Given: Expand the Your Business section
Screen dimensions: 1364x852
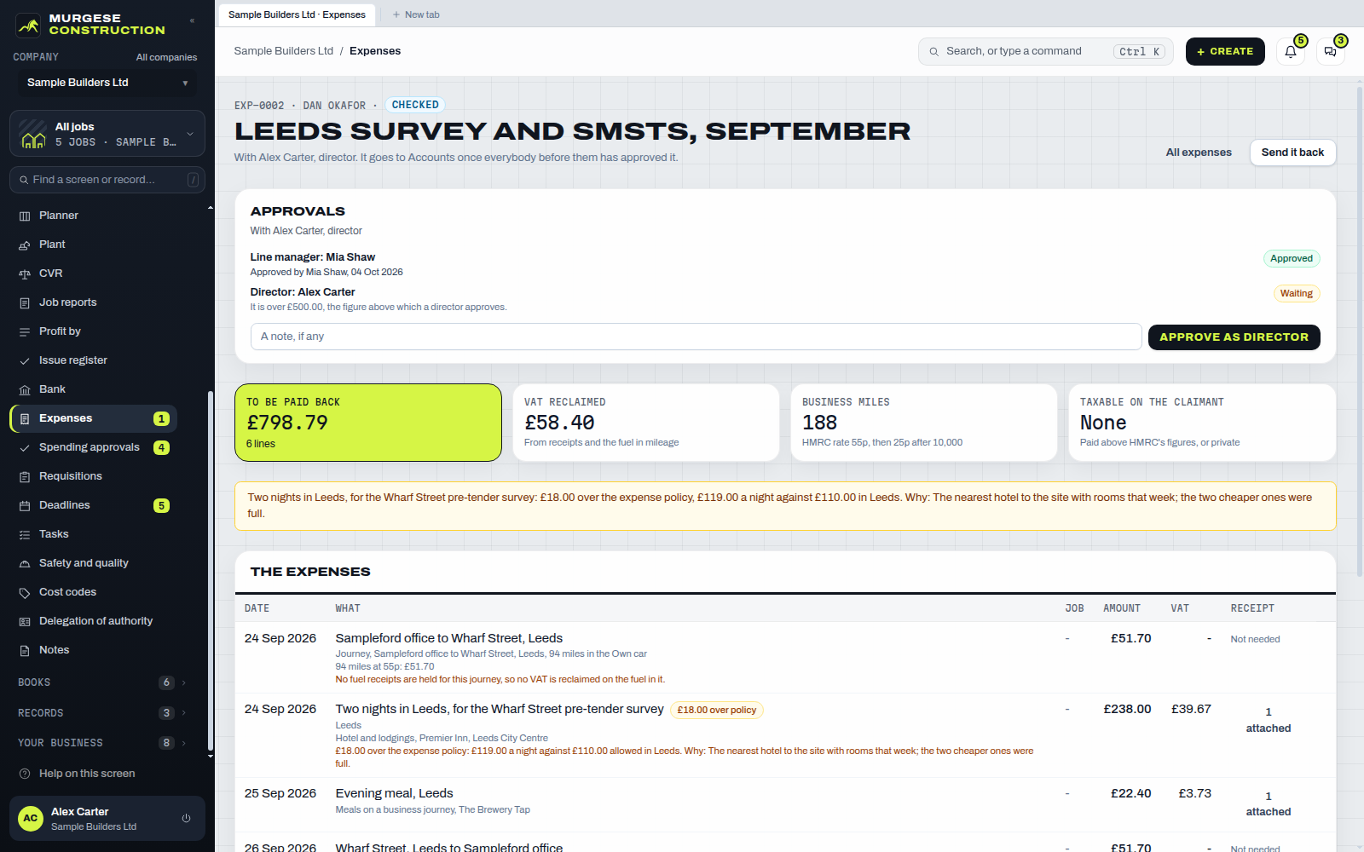Looking at the screenshot, I should tap(102, 743).
